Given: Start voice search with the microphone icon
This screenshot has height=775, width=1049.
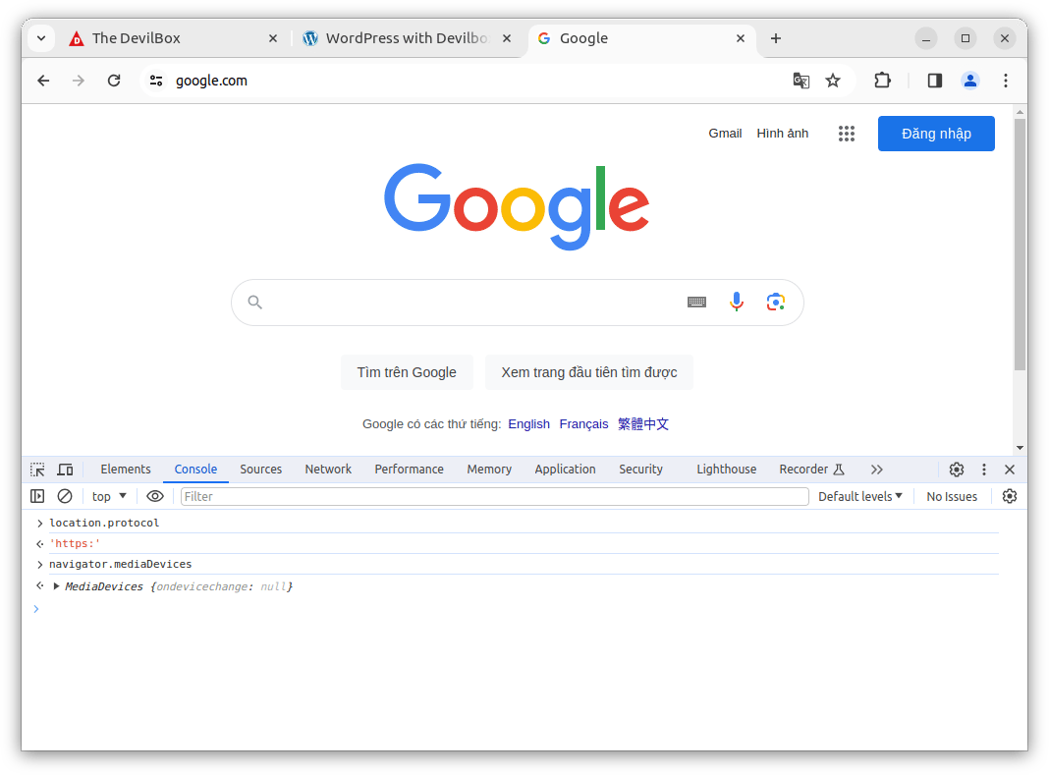Looking at the screenshot, I should [736, 302].
